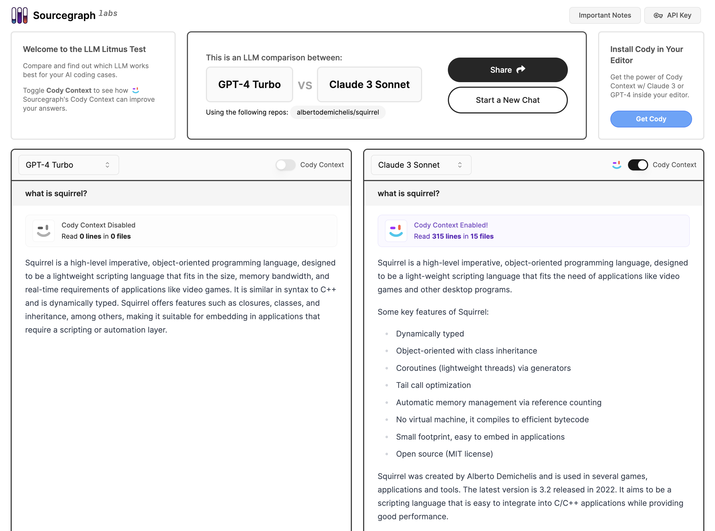Click the Sourcegraph labs logo icon
This screenshot has width=715, height=531.
pos(20,15)
